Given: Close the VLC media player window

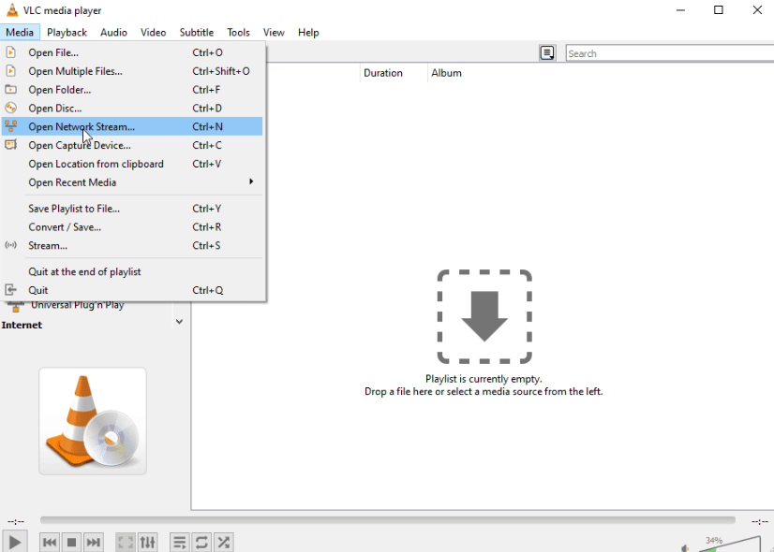Looking at the screenshot, I should coord(757,10).
